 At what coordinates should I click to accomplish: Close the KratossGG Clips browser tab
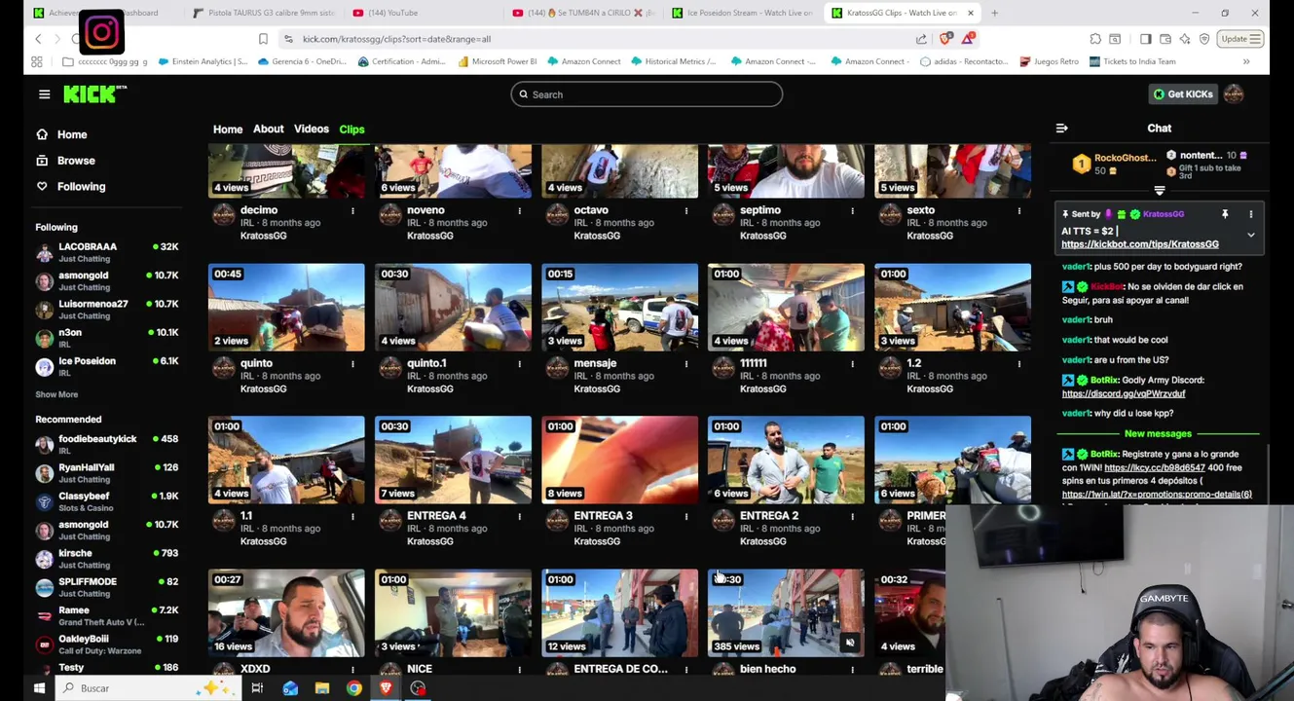click(970, 13)
